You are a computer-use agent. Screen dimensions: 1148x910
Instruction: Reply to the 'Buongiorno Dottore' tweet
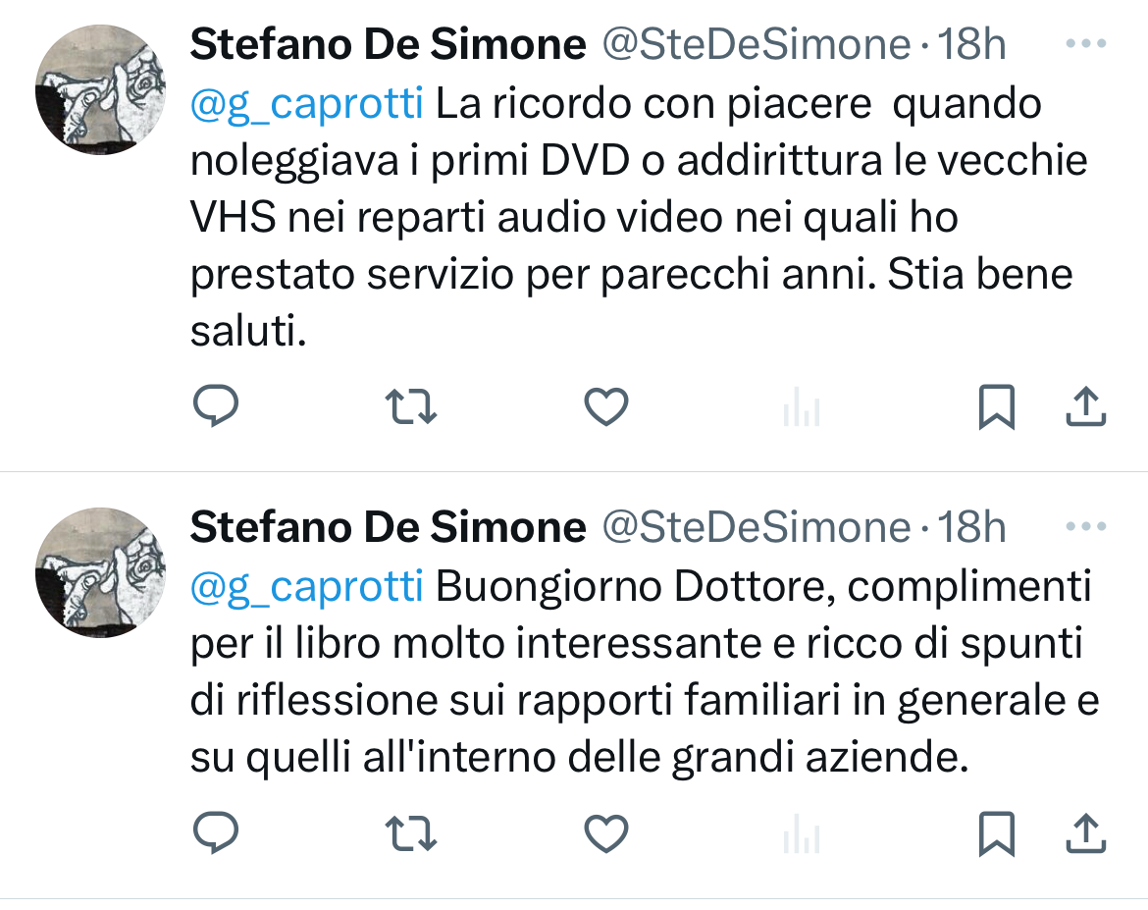[x=215, y=833]
